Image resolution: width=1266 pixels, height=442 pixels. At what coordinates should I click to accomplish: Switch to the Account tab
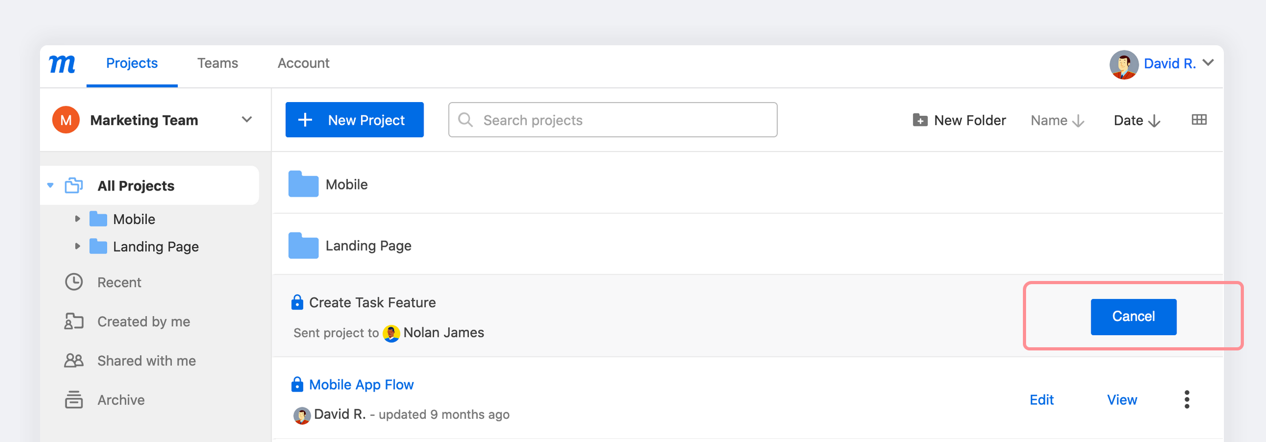(303, 64)
